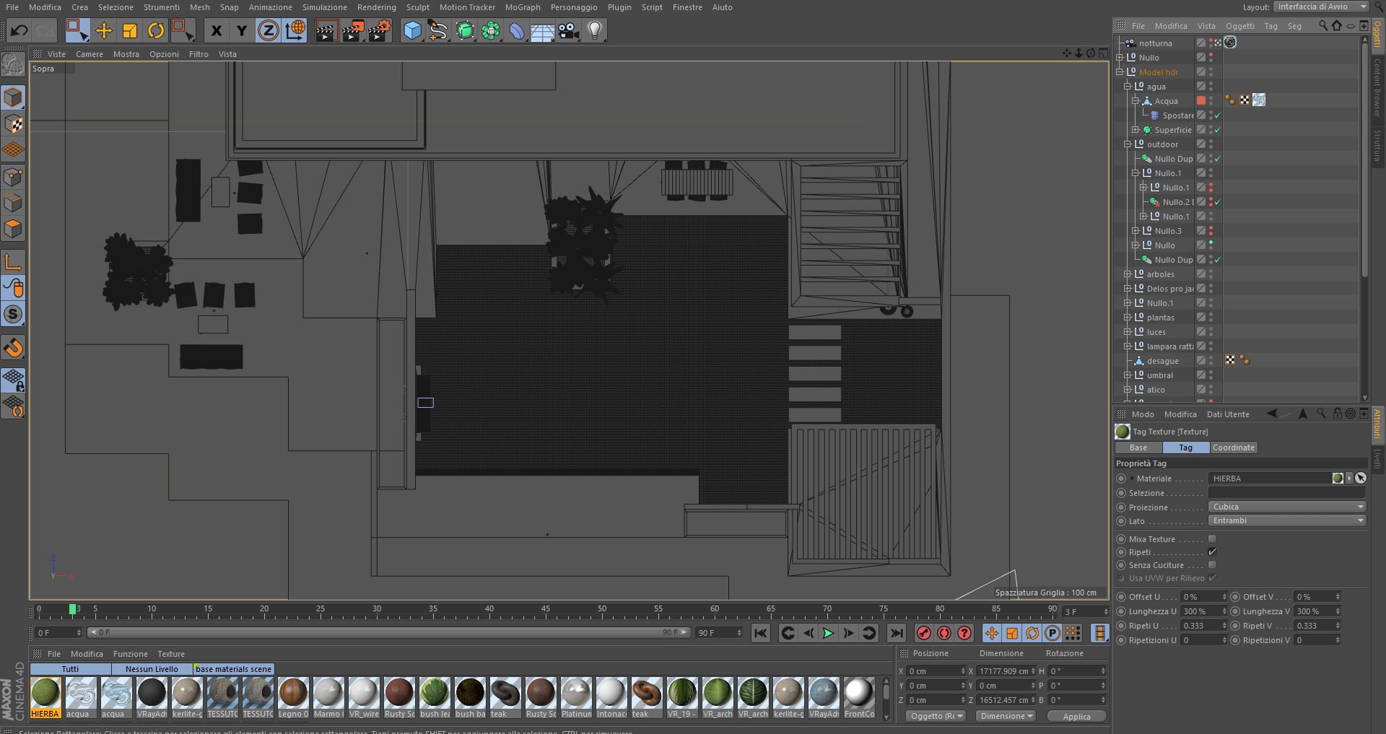Image resolution: width=1386 pixels, height=734 pixels.
Task: Toggle Y axis lock
Action: click(x=242, y=30)
